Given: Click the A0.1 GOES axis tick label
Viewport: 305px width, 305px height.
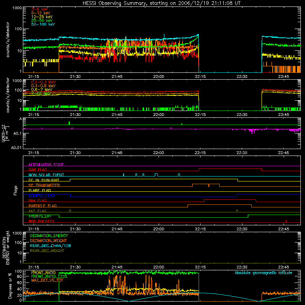Looking at the screenshot, I should tap(18, 133).
